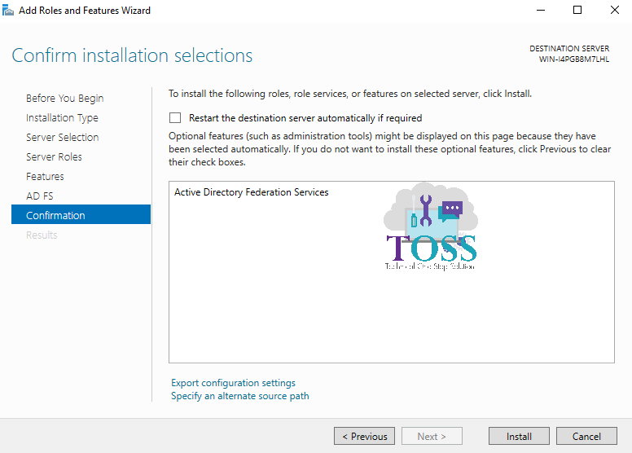Enable automatic restart of destination server checkbox
Image resolution: width=632 pixels, height=453 pixels.
point(175,118)
